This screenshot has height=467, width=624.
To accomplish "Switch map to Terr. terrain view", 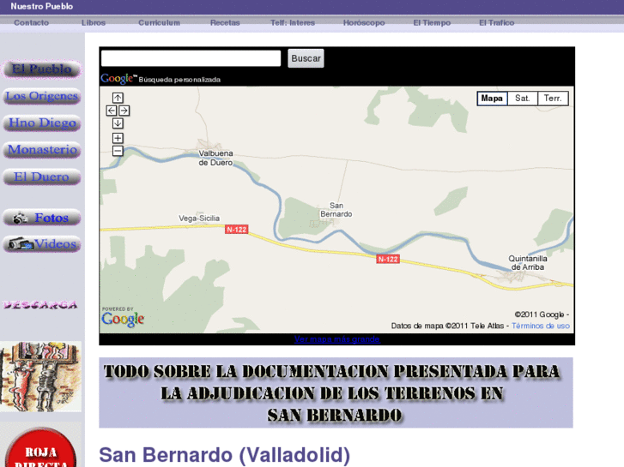I will 553,99.
